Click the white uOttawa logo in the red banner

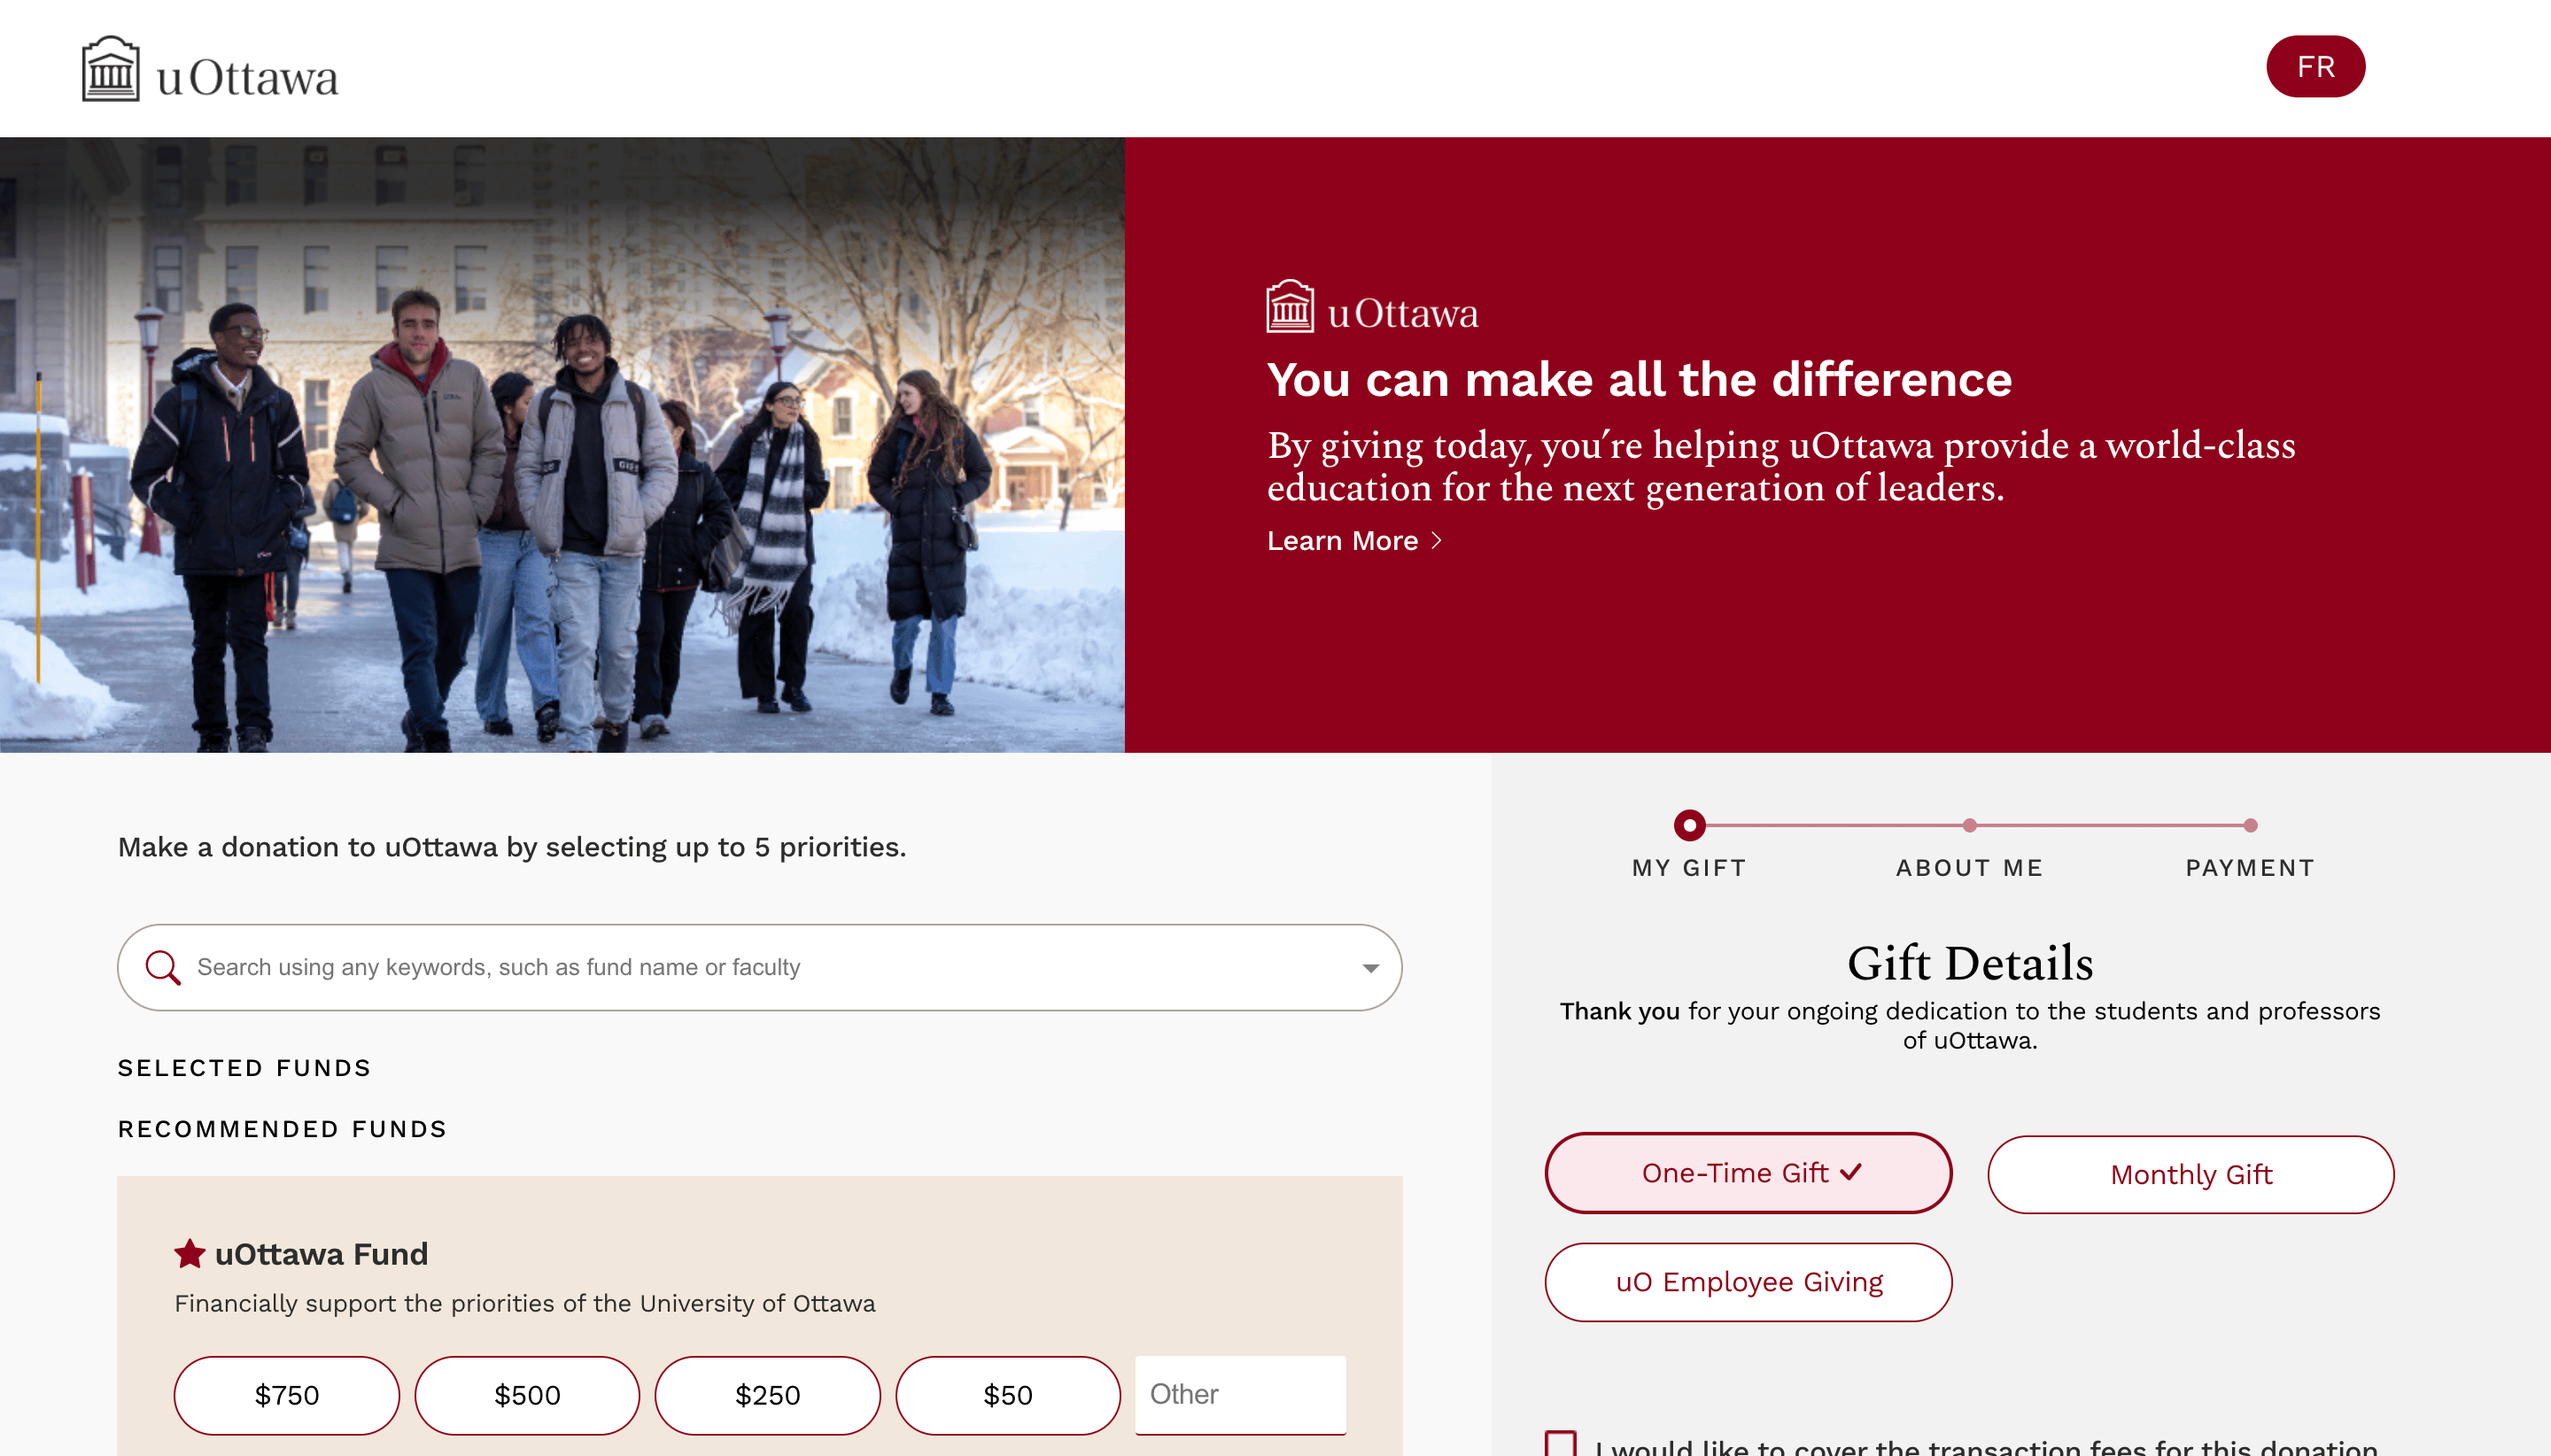click(1372, 308)
